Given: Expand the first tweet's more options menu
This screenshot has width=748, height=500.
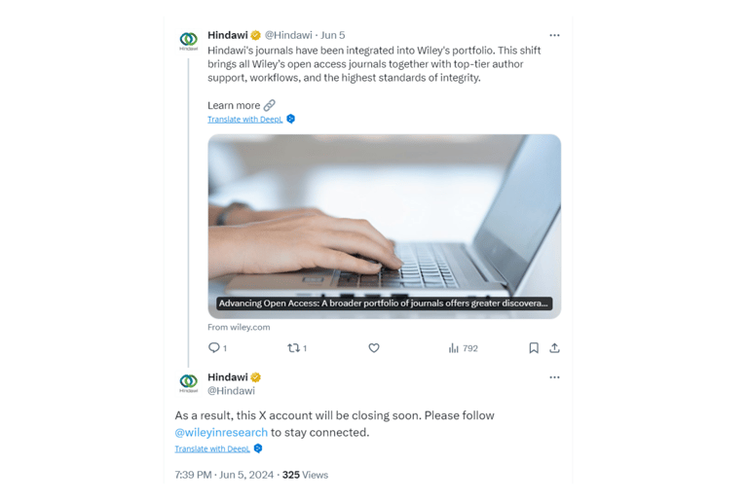Looking at the screenshot, I should click(x=554, y=35).
